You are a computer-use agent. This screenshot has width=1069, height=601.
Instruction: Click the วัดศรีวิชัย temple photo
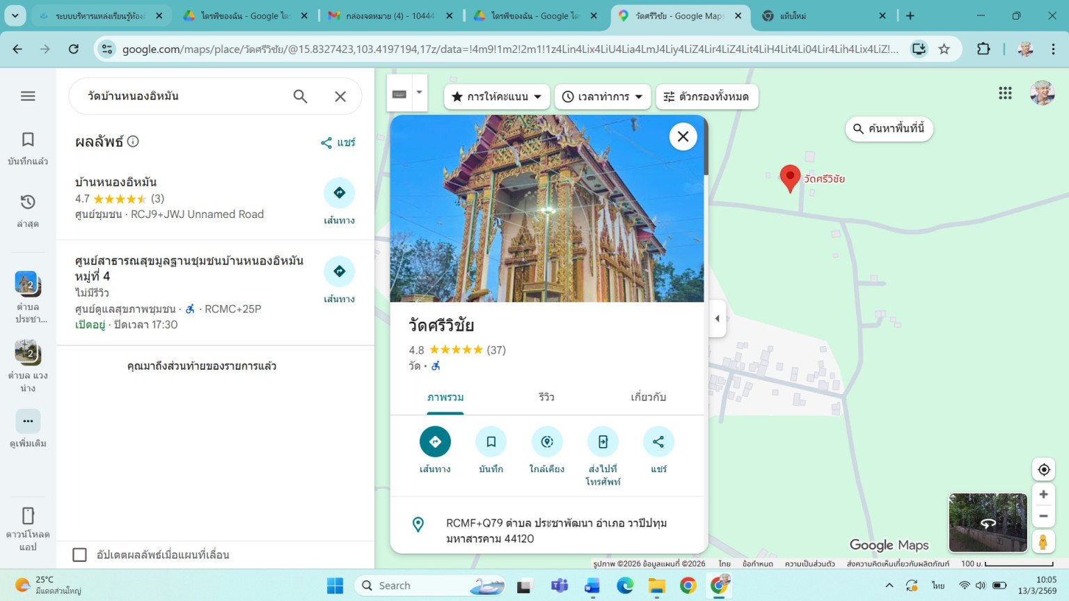[x=547, y=208]
